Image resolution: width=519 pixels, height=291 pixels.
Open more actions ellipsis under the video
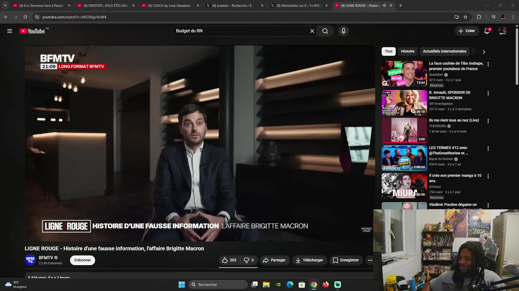click(x=370, y=260)
